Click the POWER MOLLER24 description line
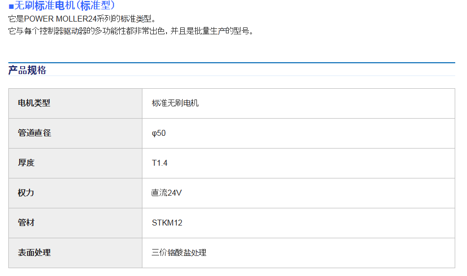Viewport: 467px width, 276px height. (x=82, y=19)
